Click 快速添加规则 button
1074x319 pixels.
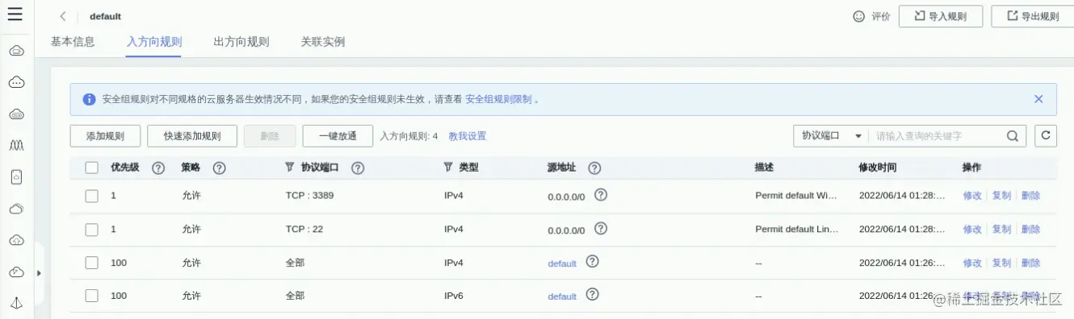(x=192, y=136)
